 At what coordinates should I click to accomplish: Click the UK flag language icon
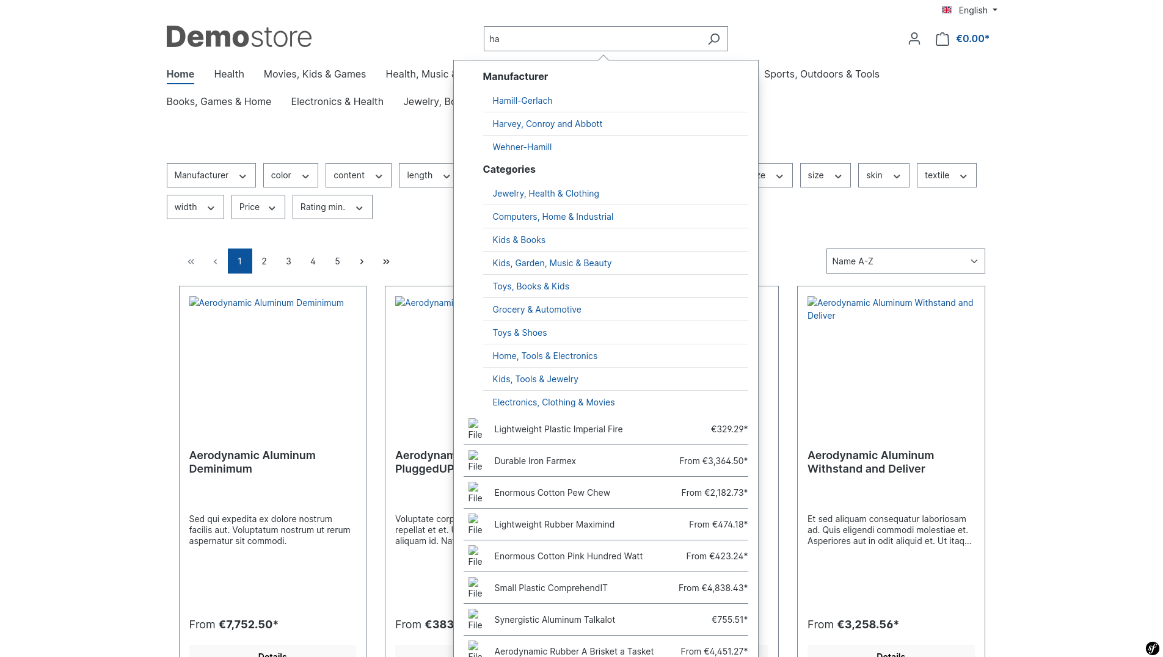pyautogui.click(x=947, y=10)
